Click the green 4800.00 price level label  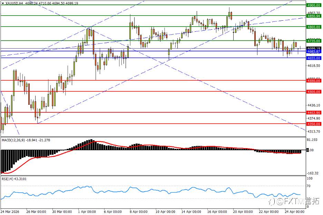[314, 27]
